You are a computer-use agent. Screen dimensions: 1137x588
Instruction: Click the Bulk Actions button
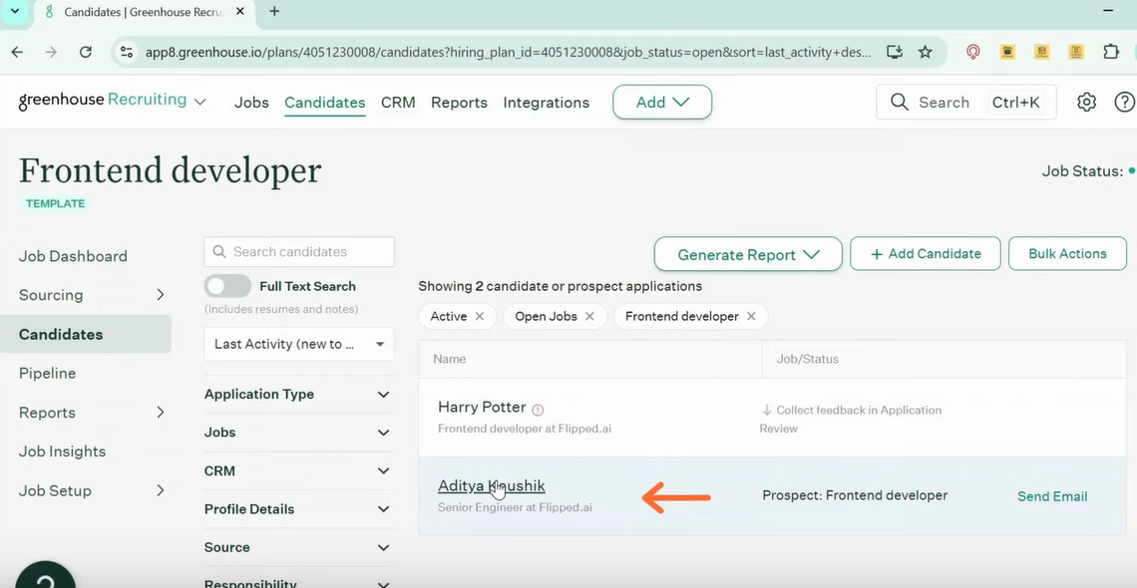(x=1067, y=253)
